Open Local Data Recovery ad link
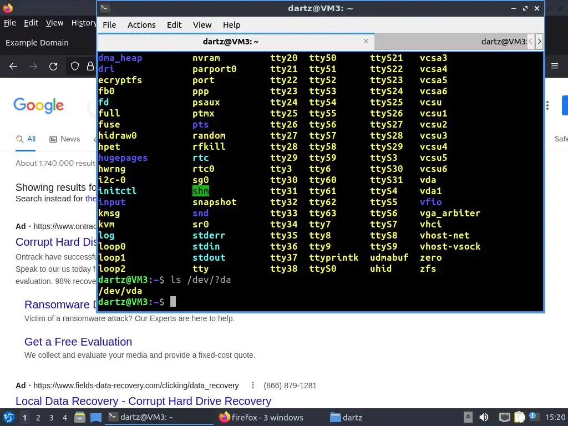Image resolution: width=568 pixels, height=426 pixels. click(143, 401)
